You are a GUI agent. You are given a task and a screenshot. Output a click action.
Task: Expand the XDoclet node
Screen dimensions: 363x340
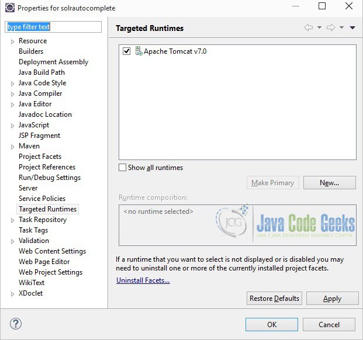pos(12,294)
